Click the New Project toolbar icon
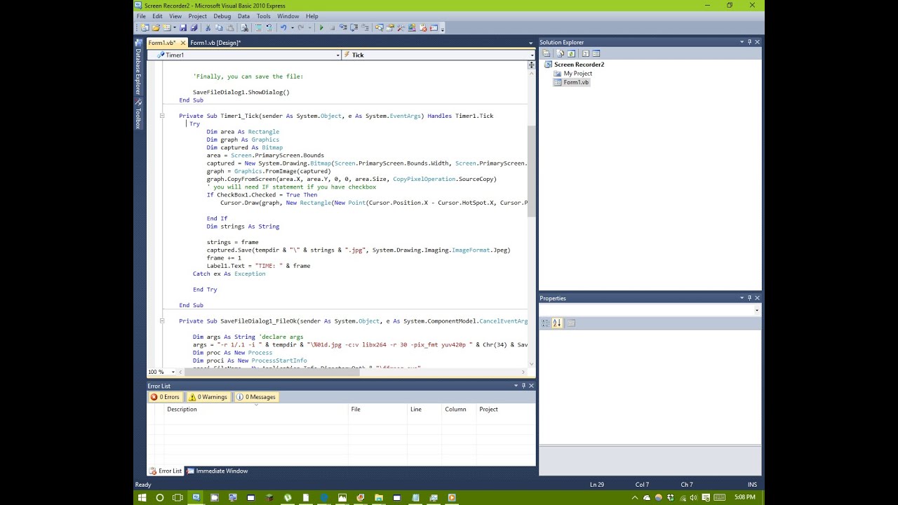The image size is (898, 505). click(145, 28)
